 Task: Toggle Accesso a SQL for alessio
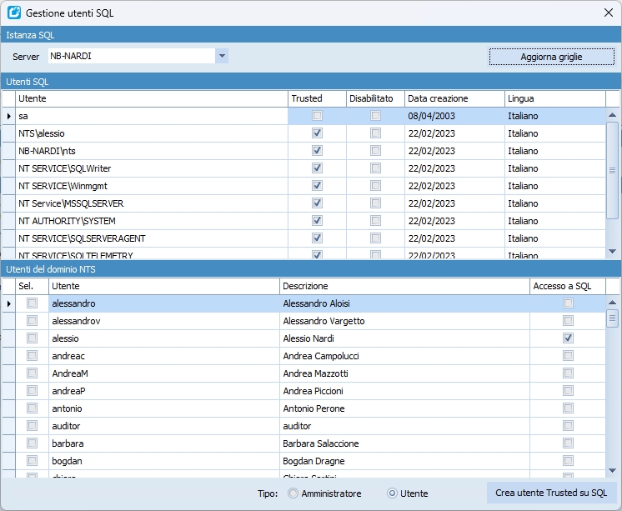click(568, 338)
